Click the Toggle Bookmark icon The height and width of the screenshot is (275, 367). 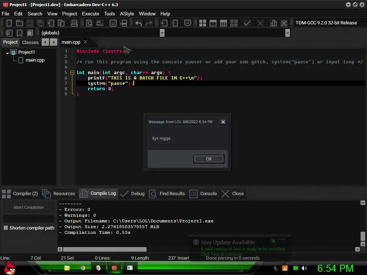(19, 33)
